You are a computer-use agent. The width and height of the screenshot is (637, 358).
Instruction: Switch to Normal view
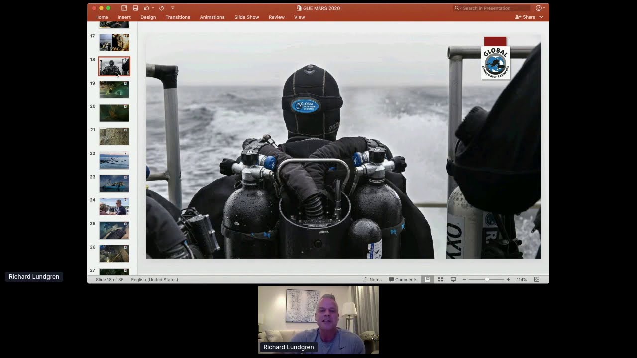pos(427,280)
